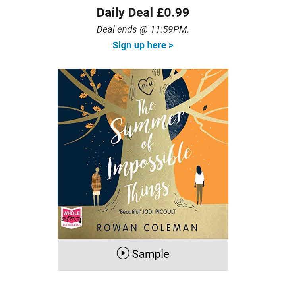The image size is (286, 286).
Task: Select the Daily Deal £0.99 heading
Action: (x=143, y=13)
